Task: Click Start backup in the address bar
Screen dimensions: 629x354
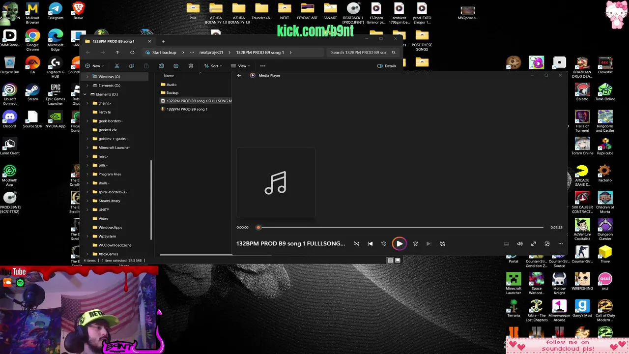Action: [x=164, y=52]
